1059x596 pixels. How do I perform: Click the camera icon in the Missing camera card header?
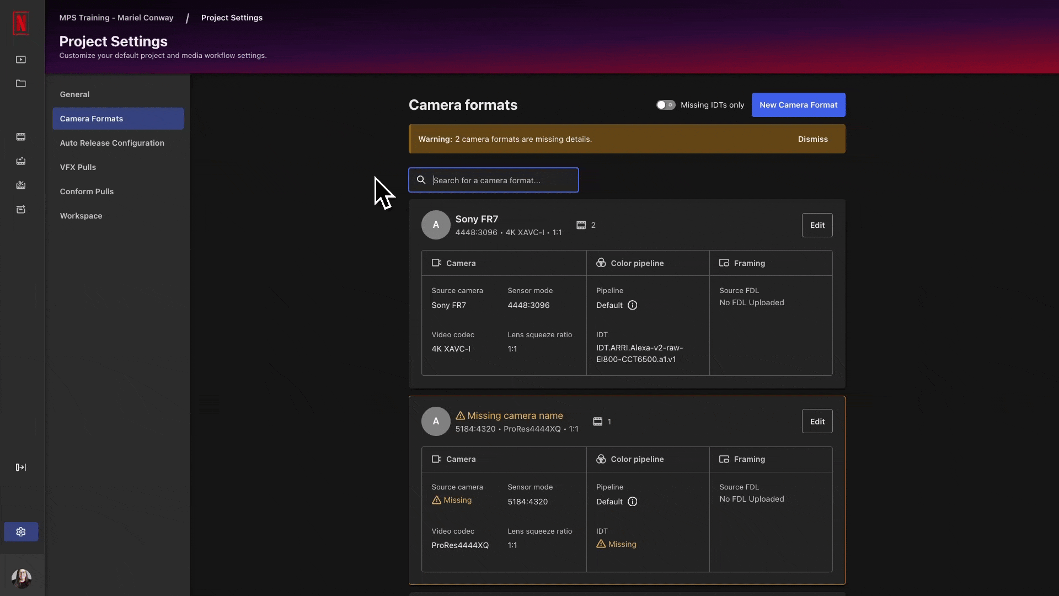point(436,459)
